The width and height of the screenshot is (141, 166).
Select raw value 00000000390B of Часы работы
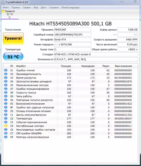tap(123, 96)
